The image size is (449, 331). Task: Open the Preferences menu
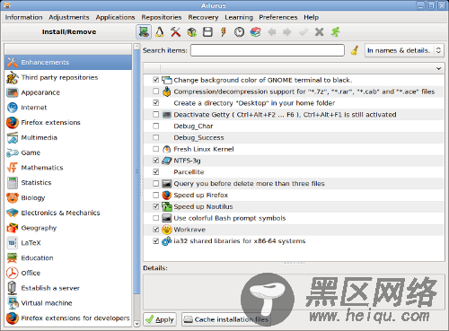[278, 17]
